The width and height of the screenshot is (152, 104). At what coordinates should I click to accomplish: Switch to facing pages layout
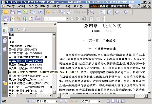(x=118, y=101)
